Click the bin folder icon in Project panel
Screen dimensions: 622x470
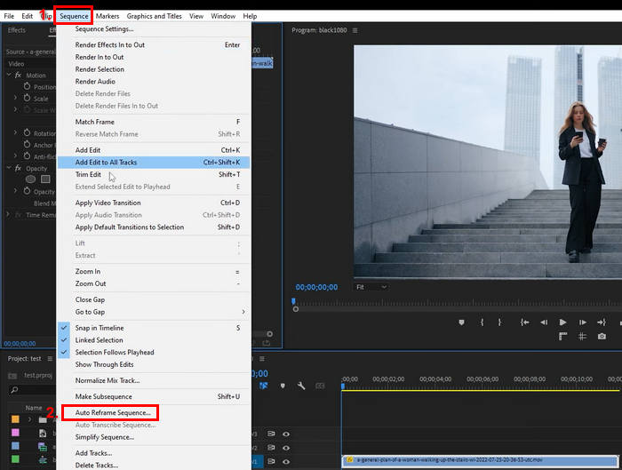pyautogui.click(x=43, y=419)
